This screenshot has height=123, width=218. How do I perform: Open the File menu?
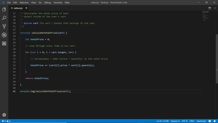(x=9, y=2)
